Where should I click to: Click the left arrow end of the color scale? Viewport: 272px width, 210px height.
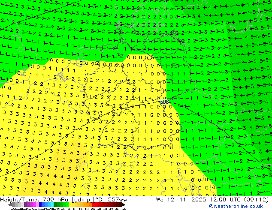pos(10,204)
